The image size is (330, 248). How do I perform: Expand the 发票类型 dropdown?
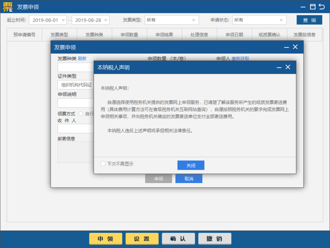[x=193, y=20]
